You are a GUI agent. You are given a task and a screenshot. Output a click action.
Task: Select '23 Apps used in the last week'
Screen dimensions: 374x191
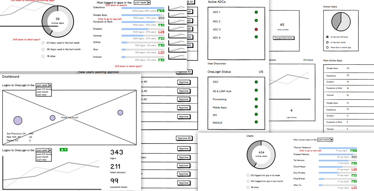click(43, 43)
